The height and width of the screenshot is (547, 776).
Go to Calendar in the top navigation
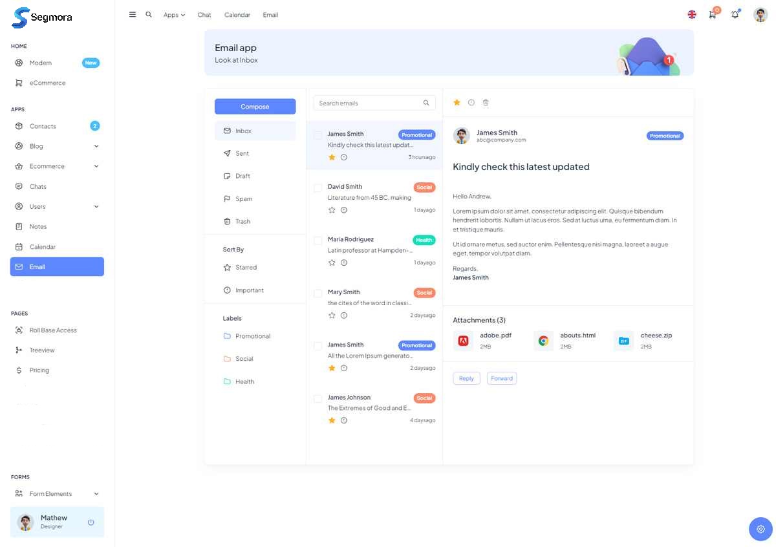[x=237, y=15]
